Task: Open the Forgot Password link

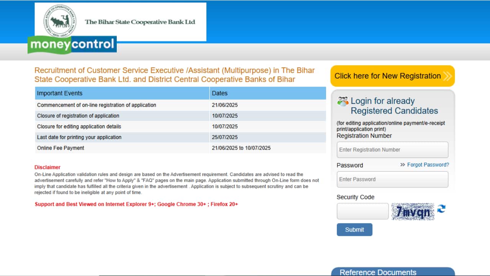Action: click(x=428, y=165)
